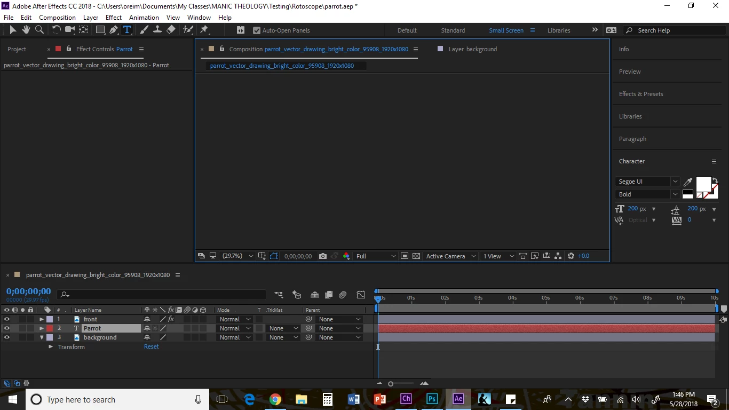This screenshot has height=410, width=729.
Task: Select the Clone Stamp tool
Action: [x=157, y=30]
